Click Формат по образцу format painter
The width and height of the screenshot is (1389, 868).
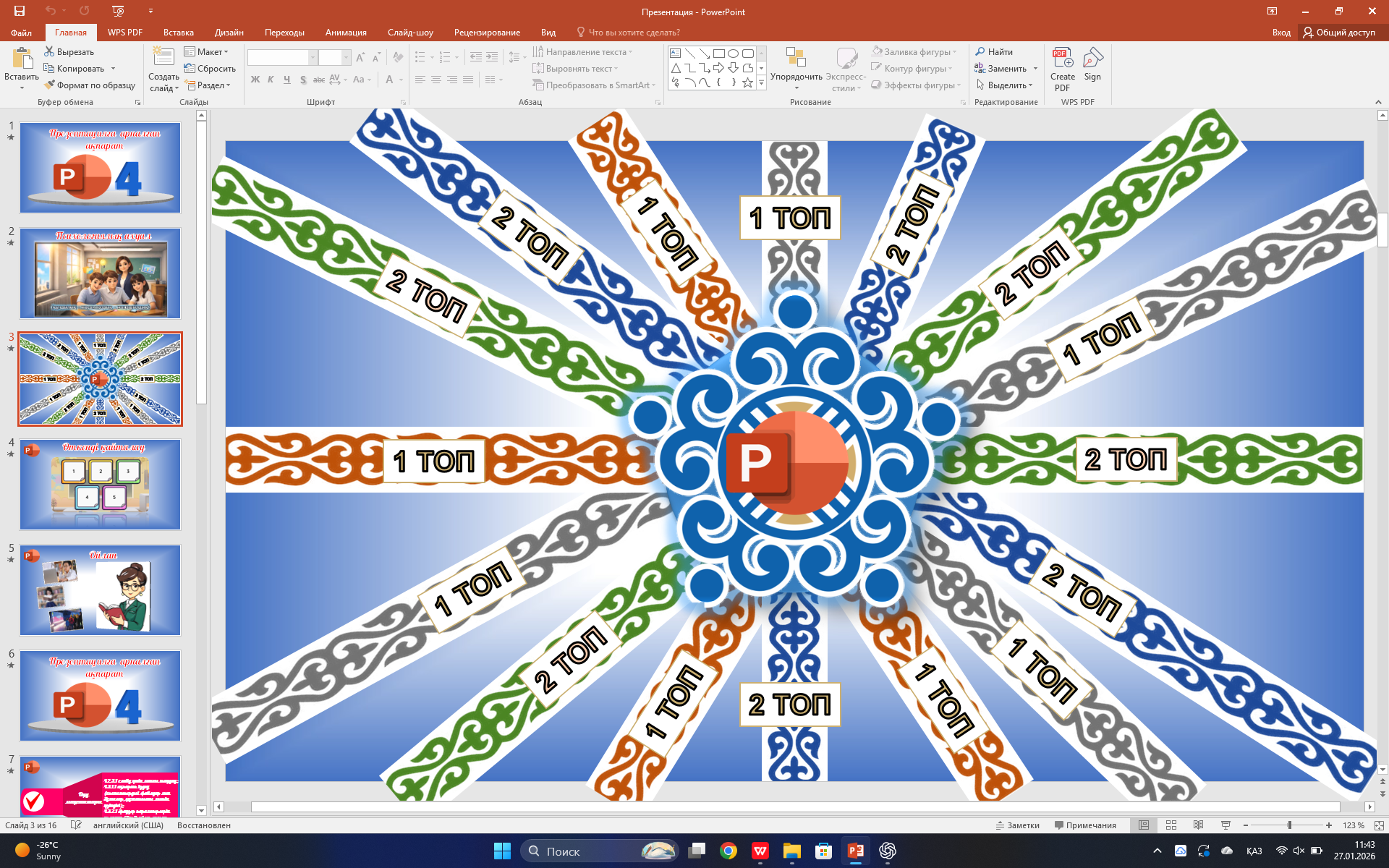pos(90,85)
